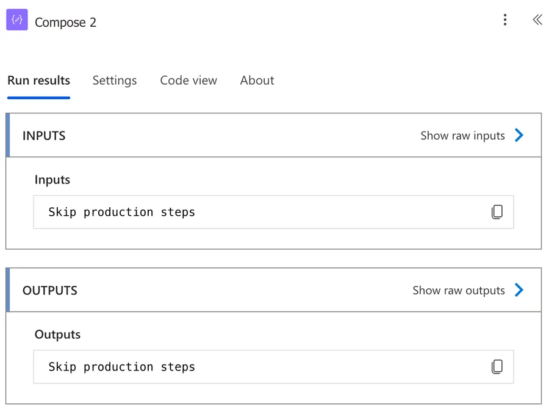Image resolution: width=549 pixels, height=415 pixels.
Task: Switch to the Run results tab
Action: tap(38, 80)
